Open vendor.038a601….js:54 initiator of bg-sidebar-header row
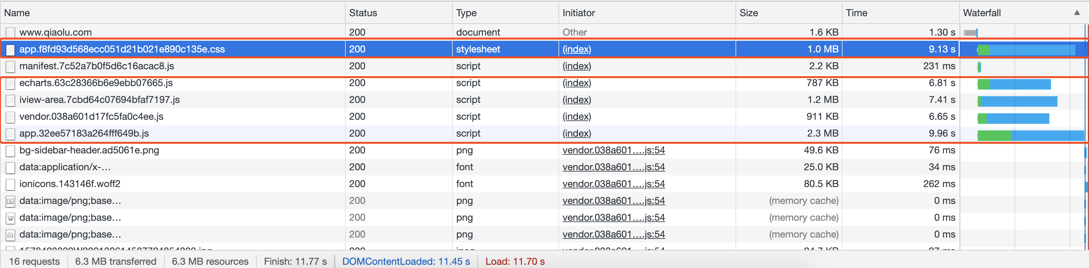Viewport: 1089px width, 268px height. point(613,150)
